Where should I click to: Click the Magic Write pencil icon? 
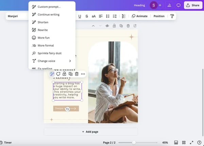point(52,74)
